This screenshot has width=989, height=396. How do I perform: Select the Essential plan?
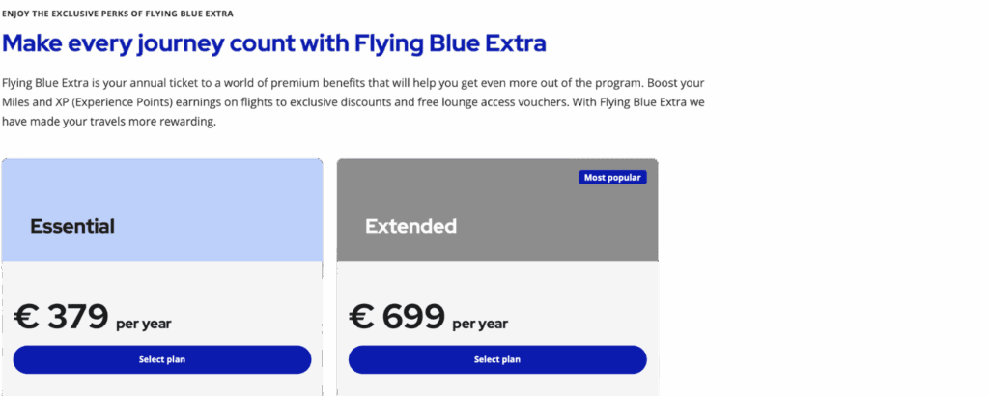point(162,359)
